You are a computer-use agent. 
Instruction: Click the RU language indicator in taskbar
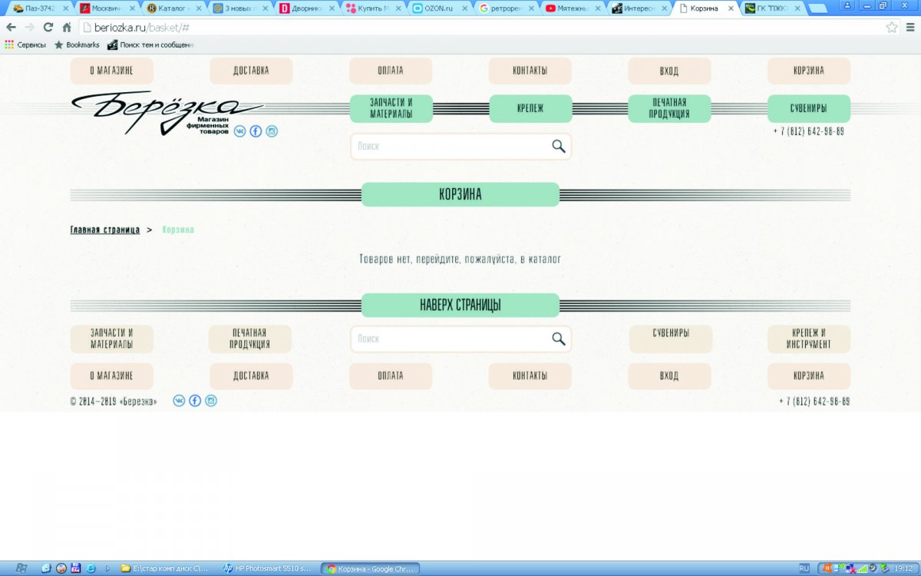click(804, 568)
